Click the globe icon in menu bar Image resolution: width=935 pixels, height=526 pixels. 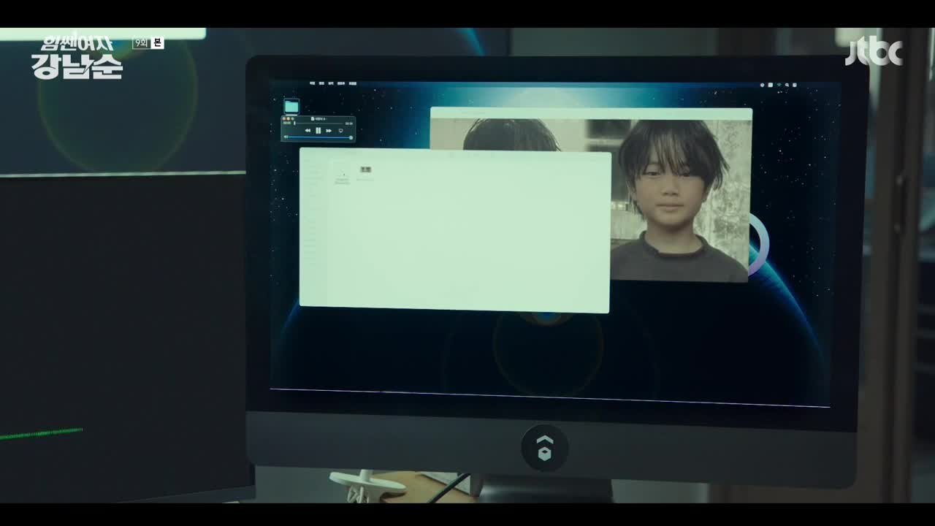click(762, 85)
